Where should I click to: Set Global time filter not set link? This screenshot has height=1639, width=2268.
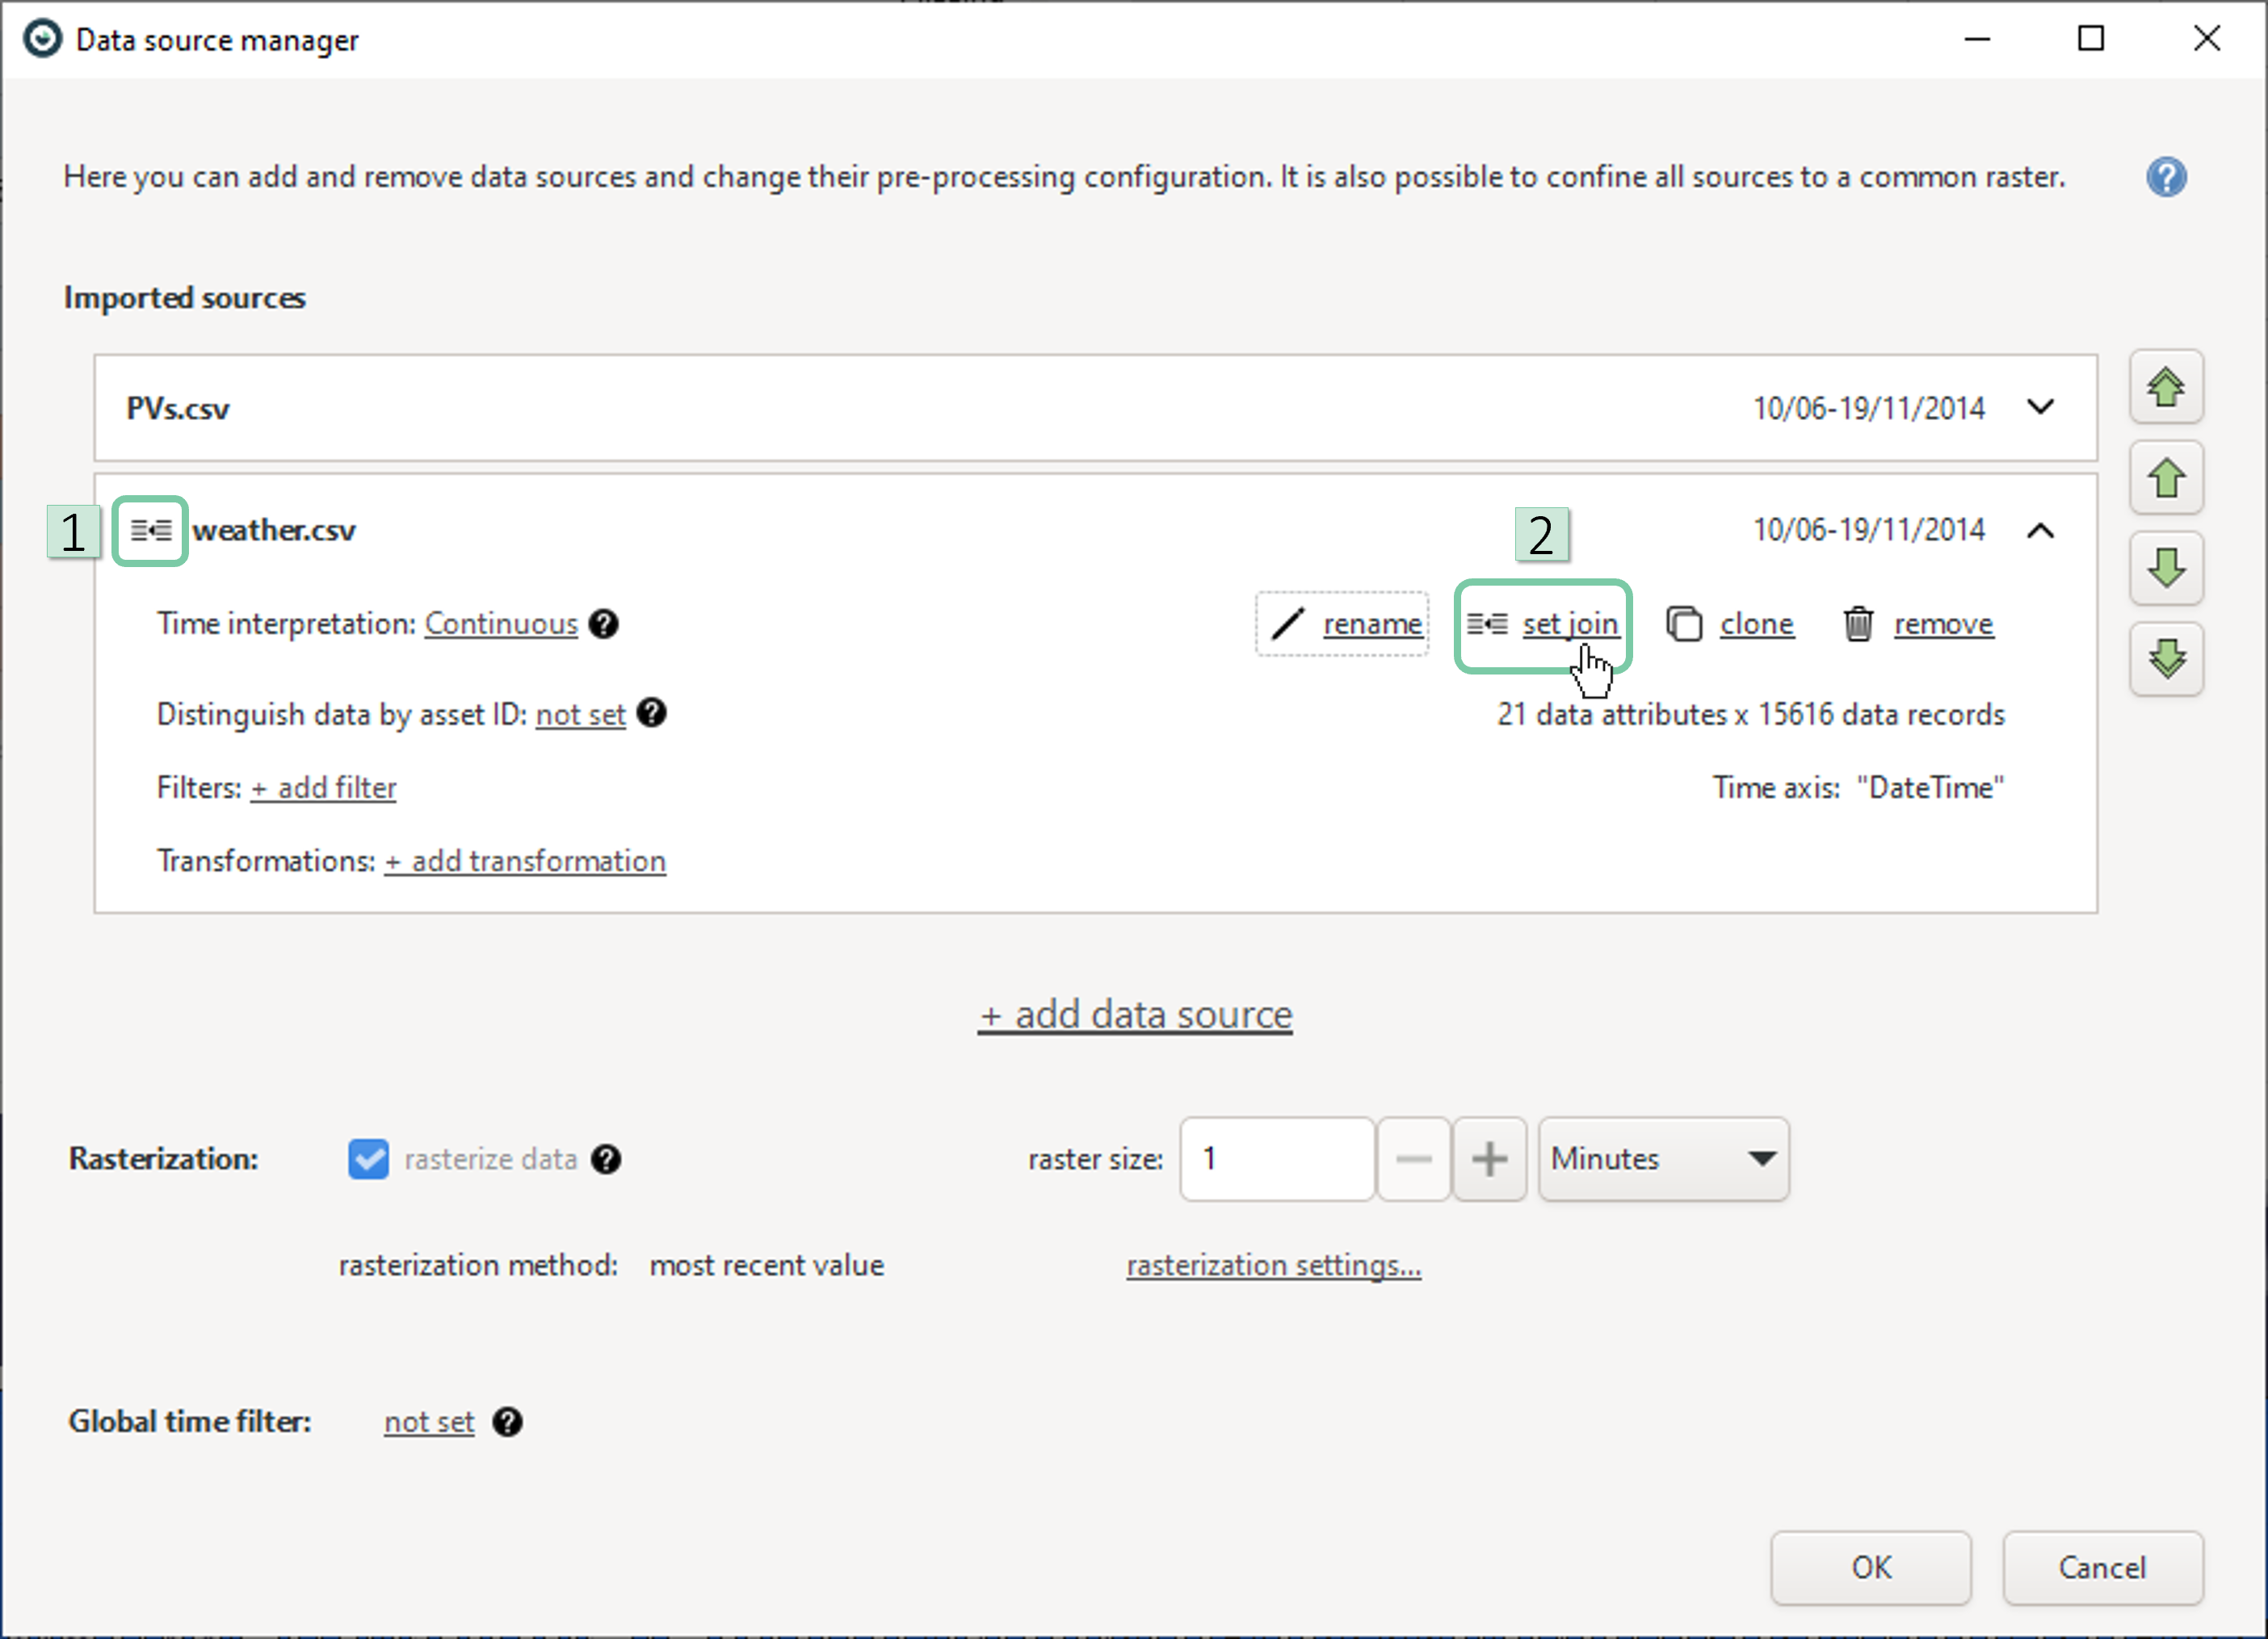tap(429, 1422)
